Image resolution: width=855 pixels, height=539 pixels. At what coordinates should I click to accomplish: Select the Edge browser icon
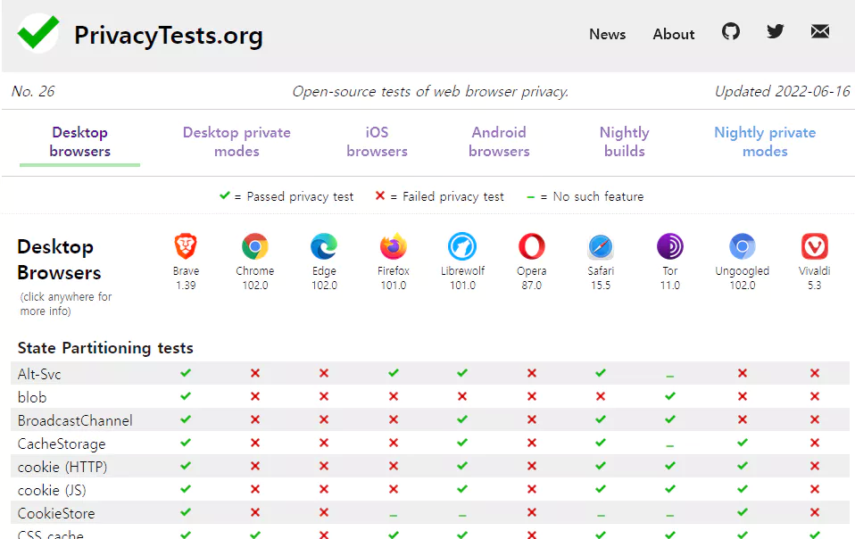point(323,247)
